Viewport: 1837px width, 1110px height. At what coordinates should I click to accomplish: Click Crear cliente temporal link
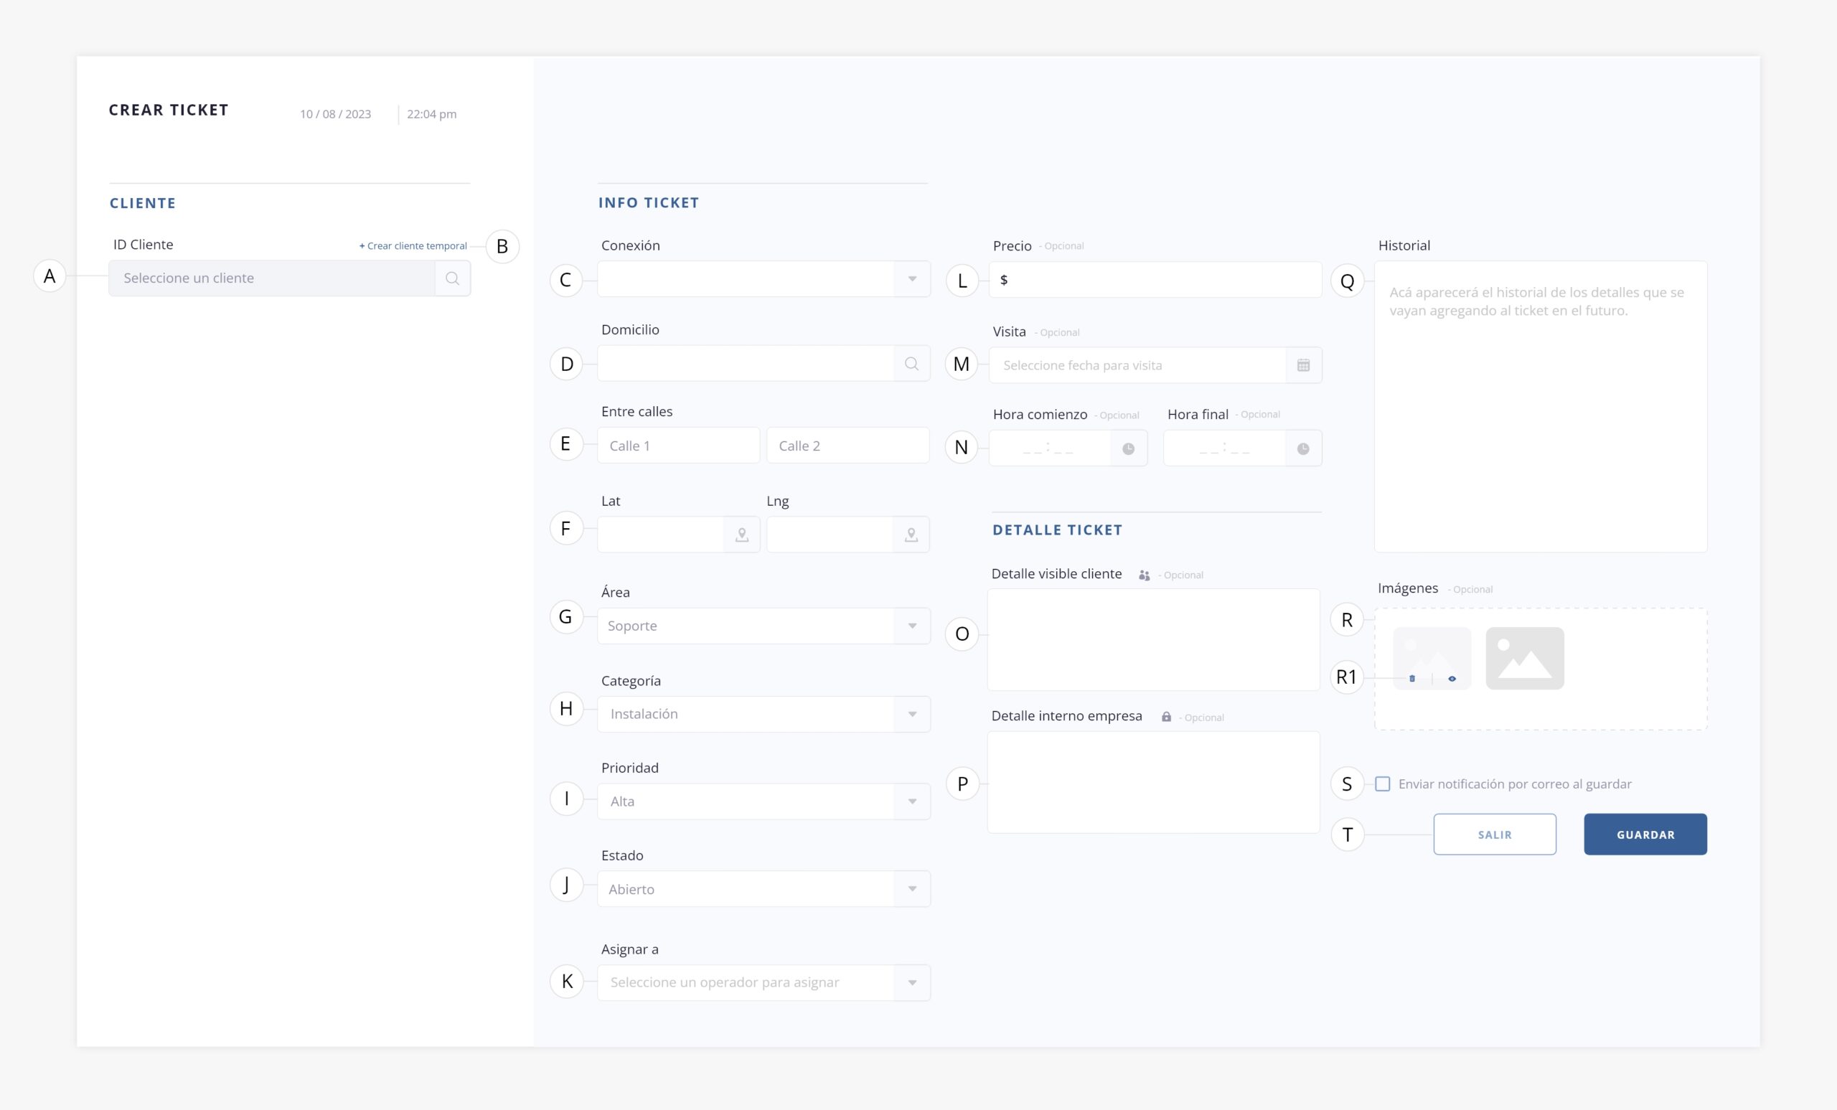pos(414,246)
